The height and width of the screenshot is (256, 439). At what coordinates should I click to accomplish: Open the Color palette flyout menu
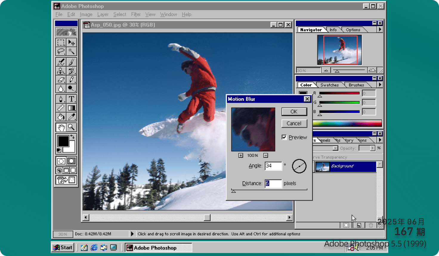pos(380,85)
